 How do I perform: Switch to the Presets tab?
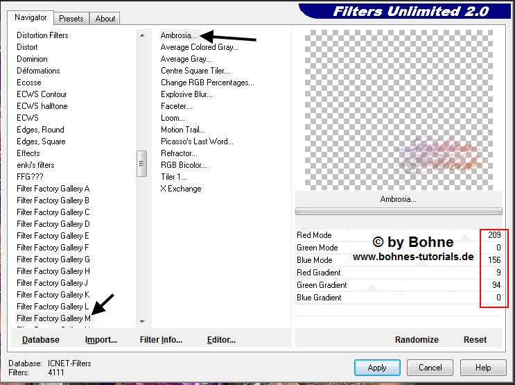click(71, 19)
